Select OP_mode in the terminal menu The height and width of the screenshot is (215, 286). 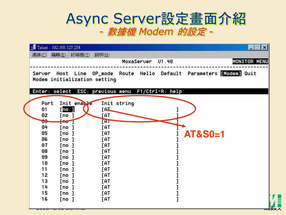pyautogui.click(x=103, y=74)
